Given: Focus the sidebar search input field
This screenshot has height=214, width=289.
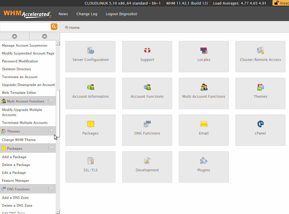Looking at the screenshot, I should coord(25,27).
